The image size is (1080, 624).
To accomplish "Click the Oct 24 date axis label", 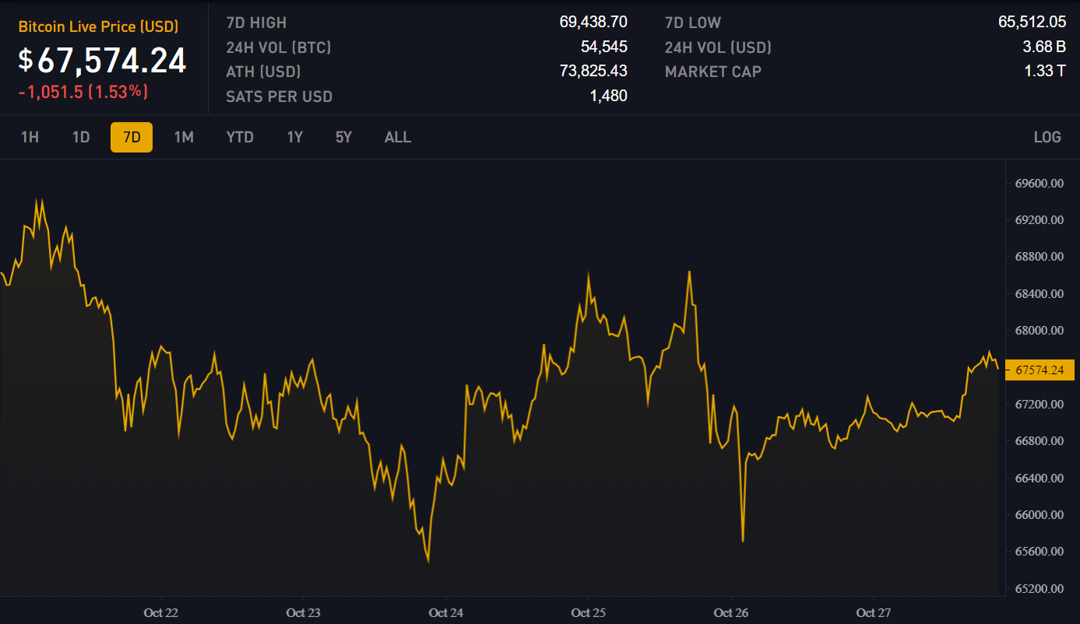I will [x=445, y=613].
